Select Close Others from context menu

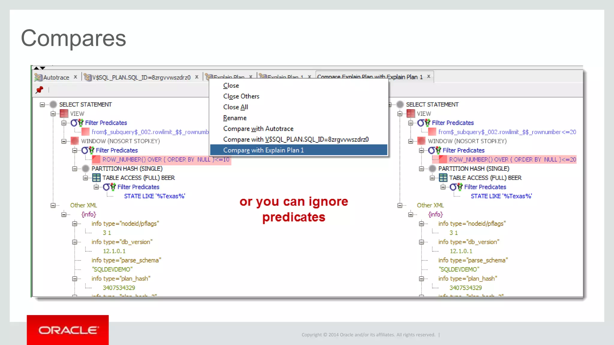click(241, 96)
